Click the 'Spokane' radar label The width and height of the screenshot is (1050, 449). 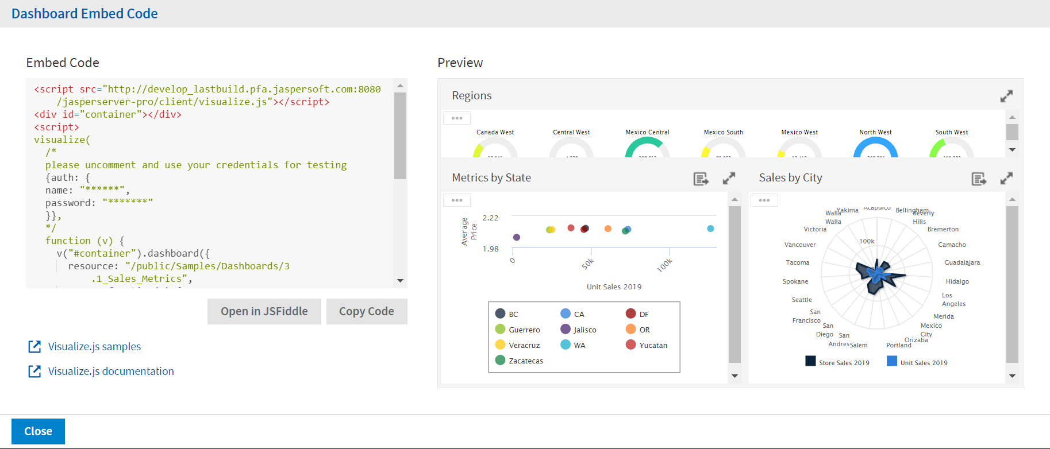pos(795,281)
